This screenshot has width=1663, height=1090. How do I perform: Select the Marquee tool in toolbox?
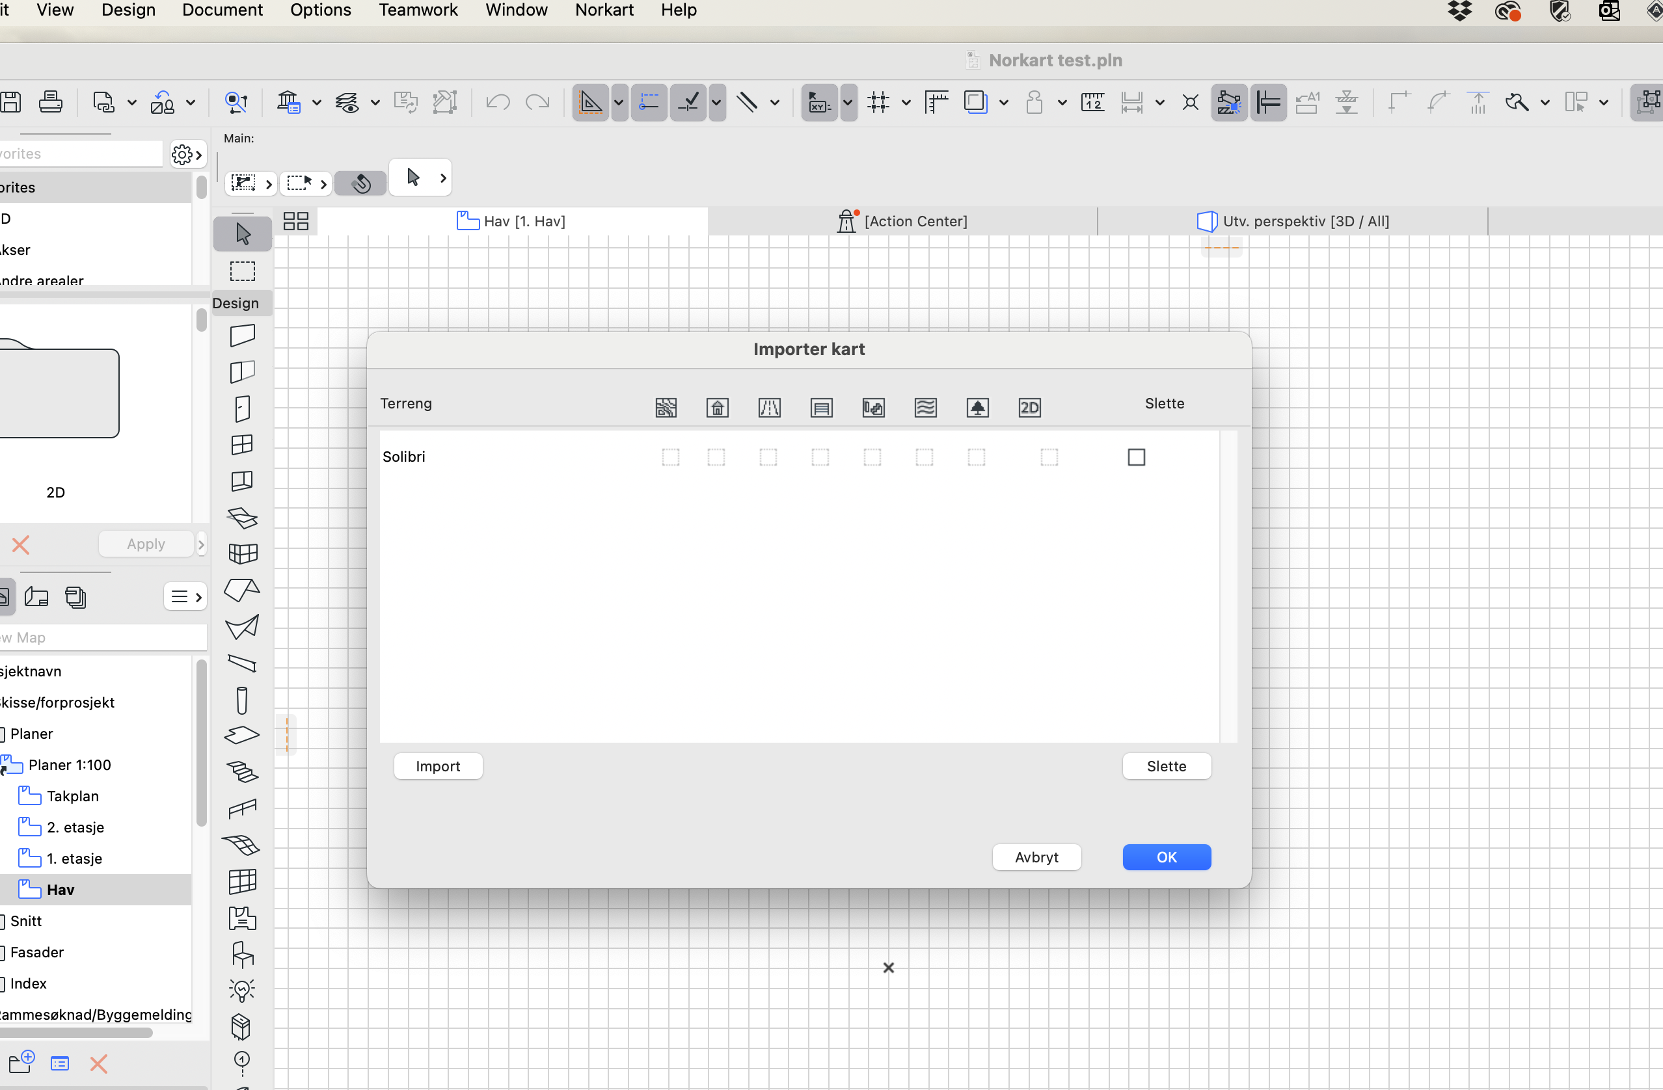(243, 271)
